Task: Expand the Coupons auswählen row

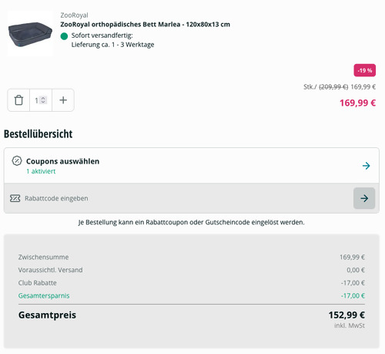Action: coord(192,166)
